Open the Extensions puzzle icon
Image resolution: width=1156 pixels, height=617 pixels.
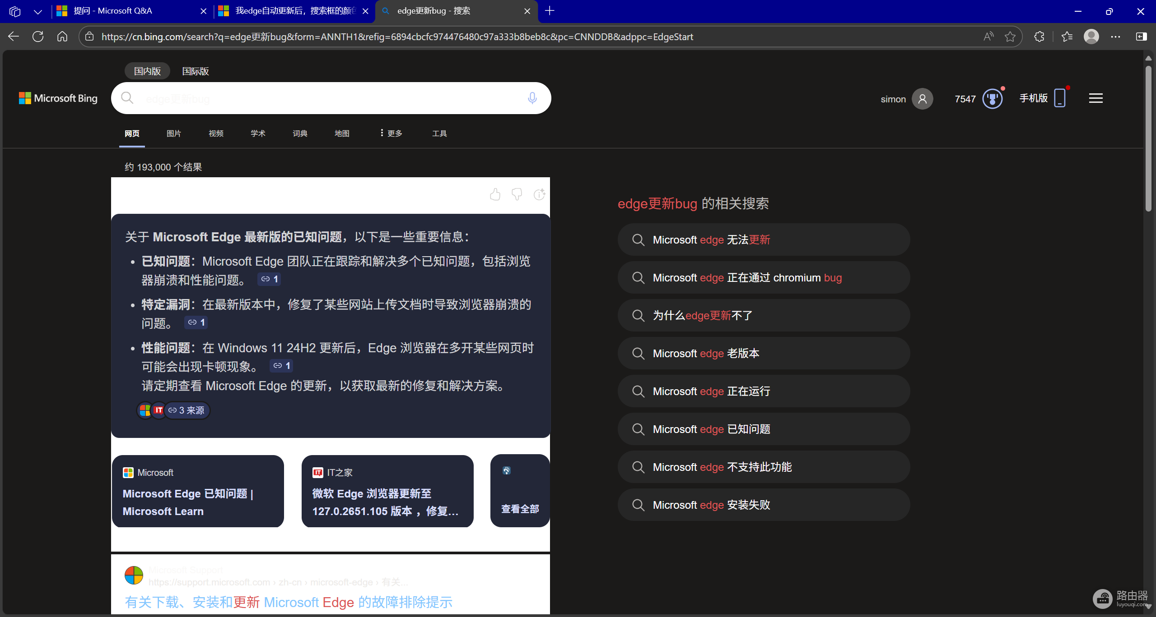coord(1039,37)
